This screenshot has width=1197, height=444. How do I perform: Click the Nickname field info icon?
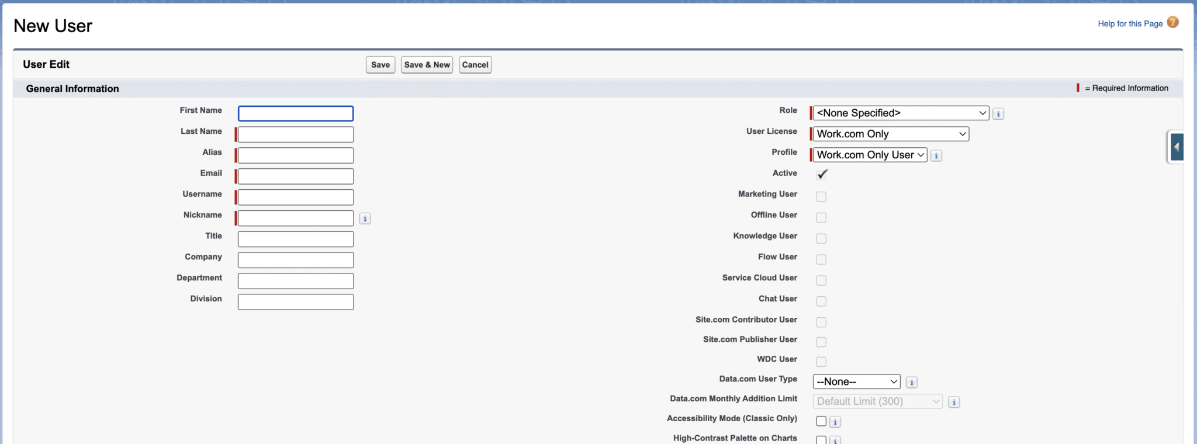(x=365, y=218)
